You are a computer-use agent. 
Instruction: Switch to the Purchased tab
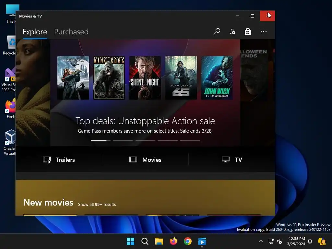point(71,32)
